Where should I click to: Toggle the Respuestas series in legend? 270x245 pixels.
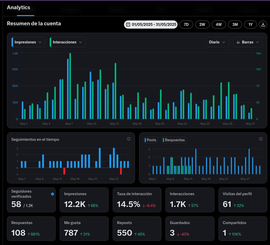pyautogui.click(x=174, y=140)
